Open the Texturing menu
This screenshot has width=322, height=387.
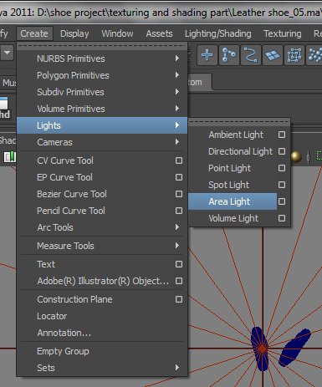283,33
